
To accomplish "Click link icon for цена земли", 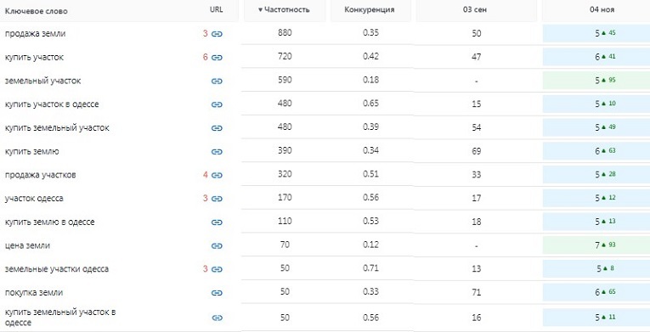I will coord(217,246).
